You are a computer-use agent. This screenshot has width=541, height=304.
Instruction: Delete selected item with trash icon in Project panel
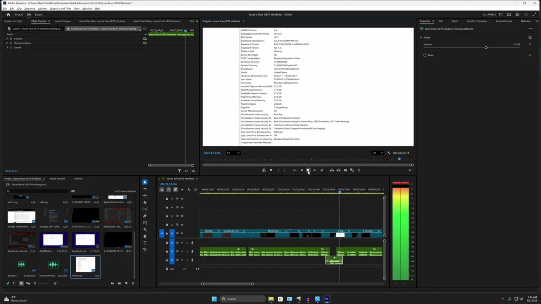click(x=133, y=283)
